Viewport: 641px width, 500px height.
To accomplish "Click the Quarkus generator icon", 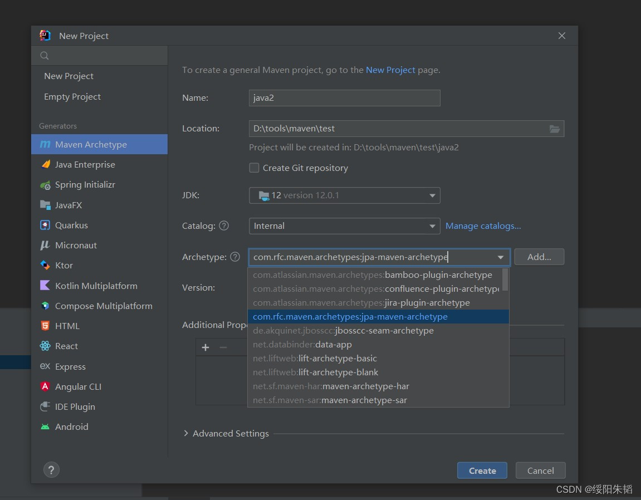I will tap(45, 226).
